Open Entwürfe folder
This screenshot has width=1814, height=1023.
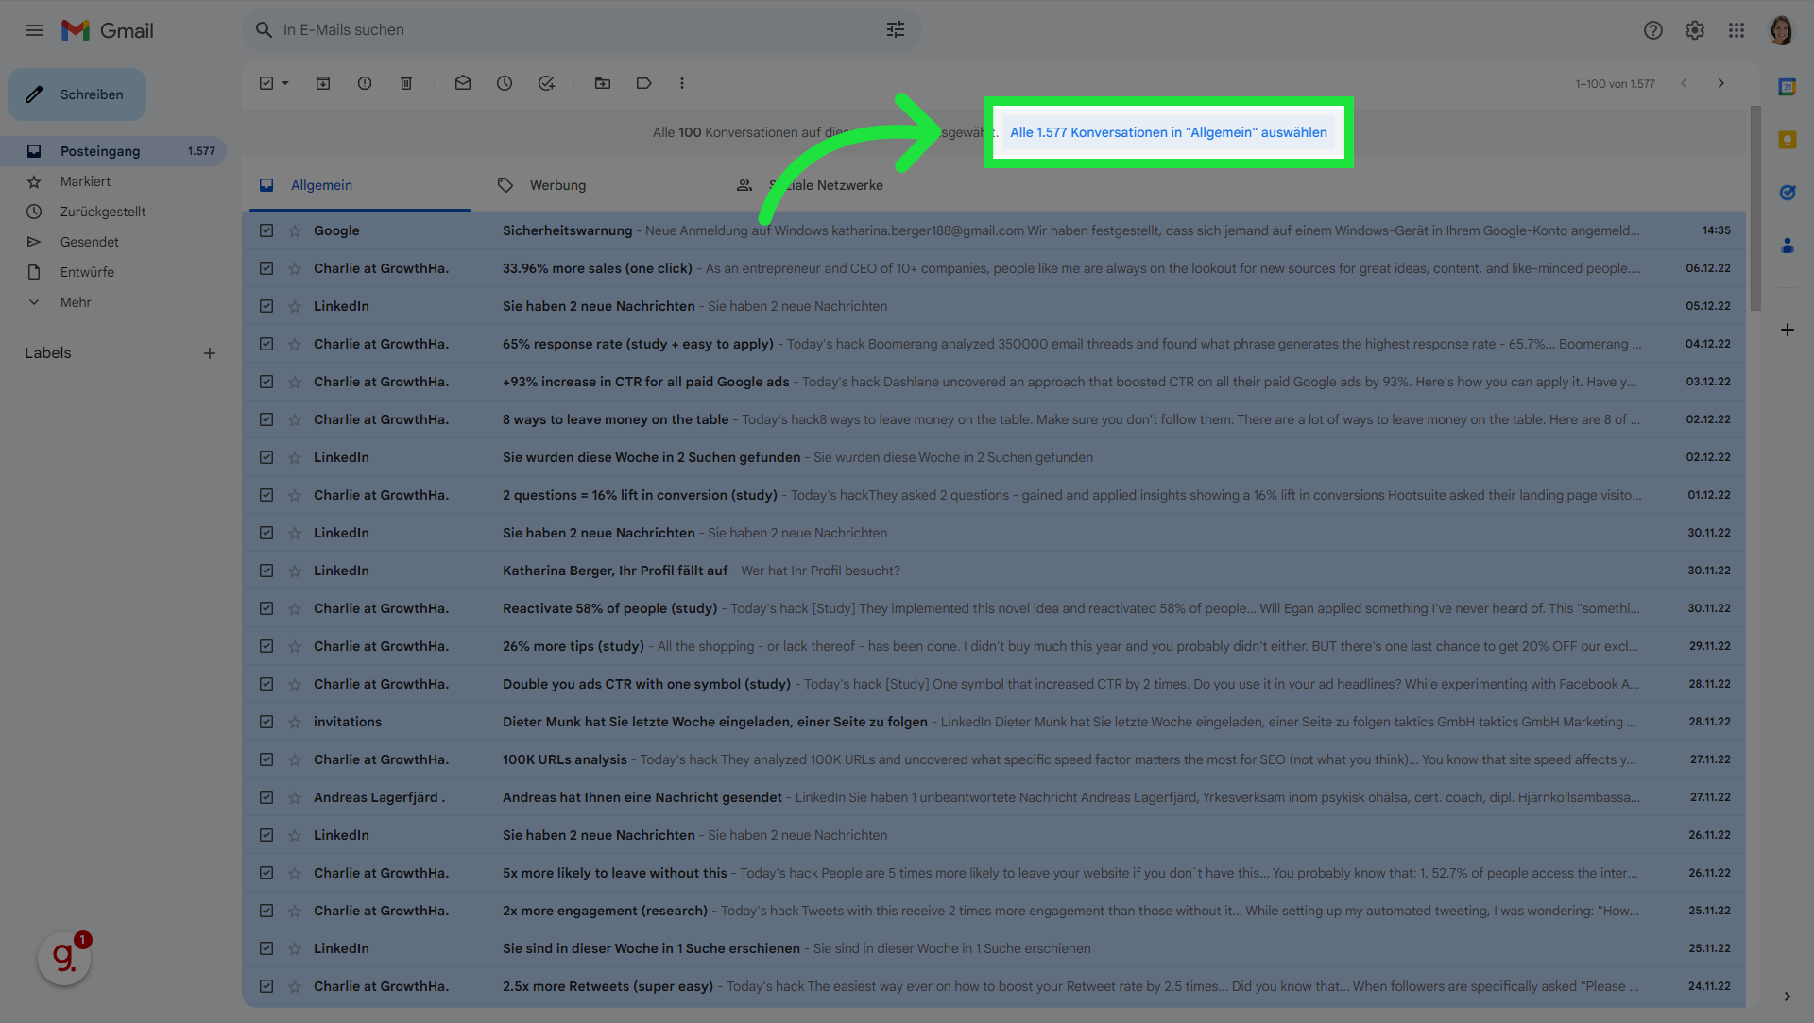point(113,272)
